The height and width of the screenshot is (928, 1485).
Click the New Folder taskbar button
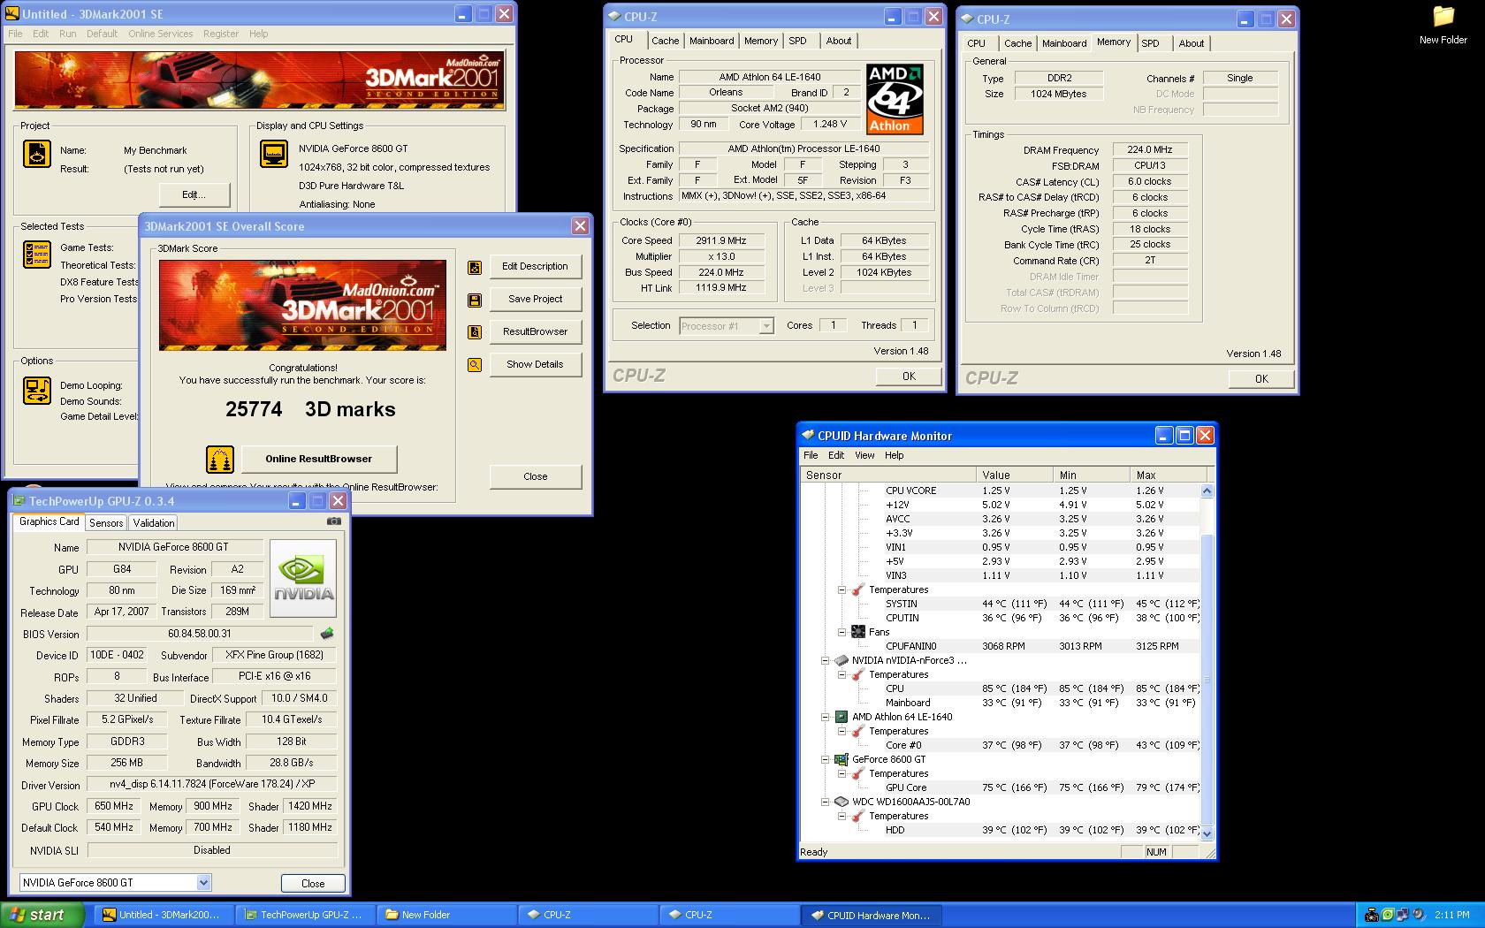pyautogui.click(x=446, y=915)
